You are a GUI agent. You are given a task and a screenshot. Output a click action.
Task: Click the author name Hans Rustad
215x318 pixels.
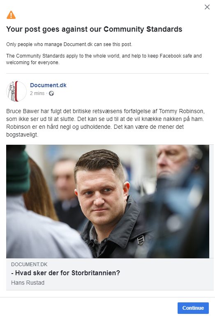(x=28, y=283)
